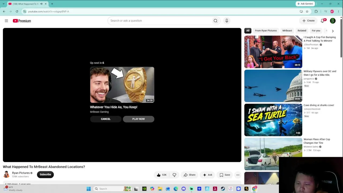
Task: Click install app icon in address bar
Action: (301, 12)
